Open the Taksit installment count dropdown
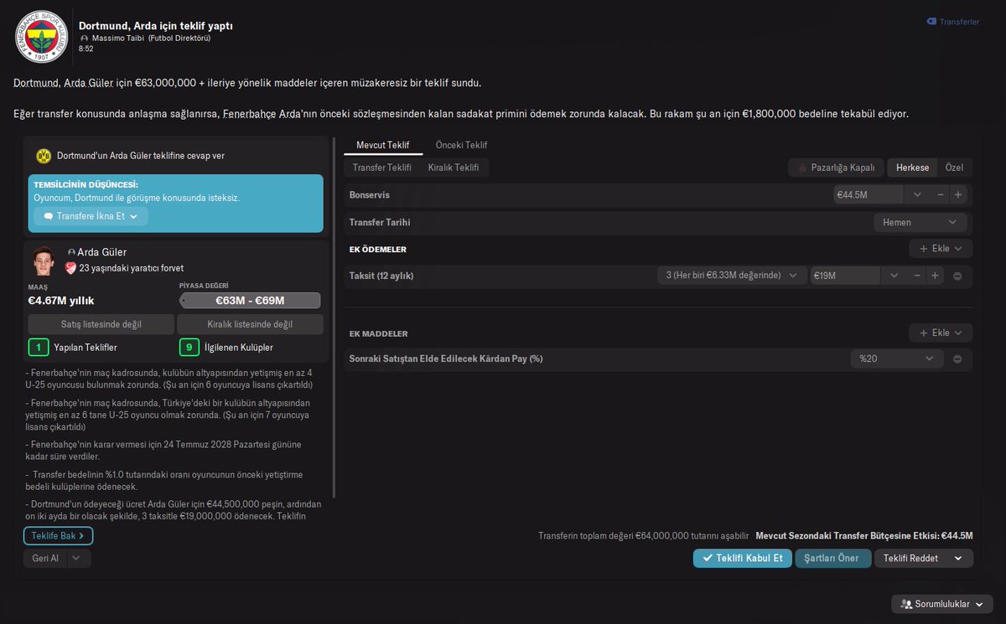Screen dimensions: 1006x624 (730, 275)
